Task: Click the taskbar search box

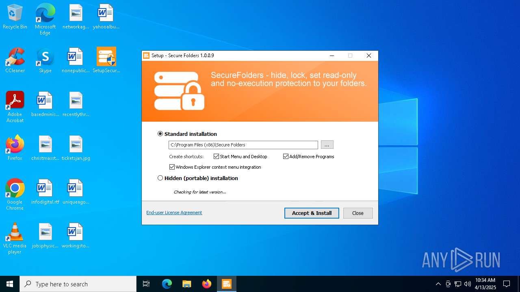Action: coord(78,284)
